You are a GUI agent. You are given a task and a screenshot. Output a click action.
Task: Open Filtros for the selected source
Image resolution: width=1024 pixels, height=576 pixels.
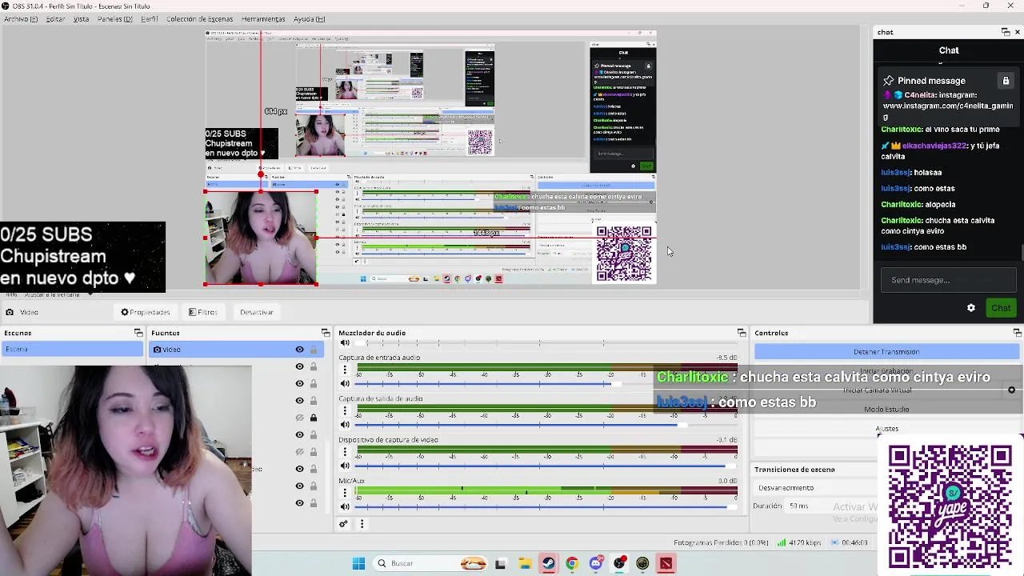pyautogui.click(x=202, y=312)
